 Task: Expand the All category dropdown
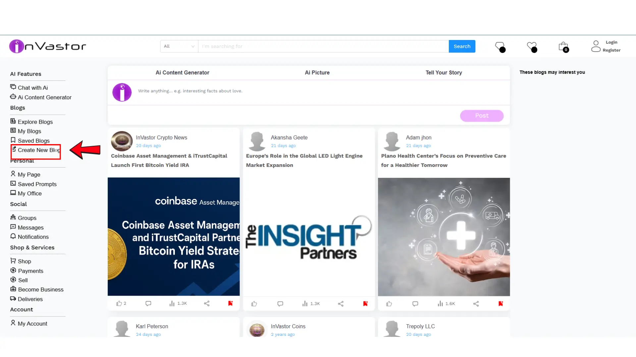[x=179, y=46]
